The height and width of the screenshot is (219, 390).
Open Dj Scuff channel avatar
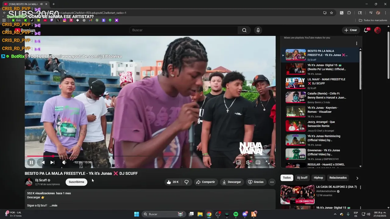tap(29, 182)
